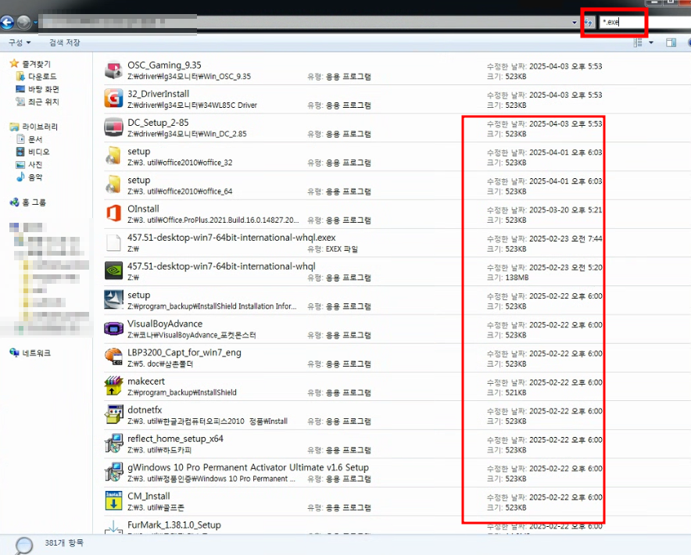
Task: Open the view options dropdown arrow
Action: (651, 43)
